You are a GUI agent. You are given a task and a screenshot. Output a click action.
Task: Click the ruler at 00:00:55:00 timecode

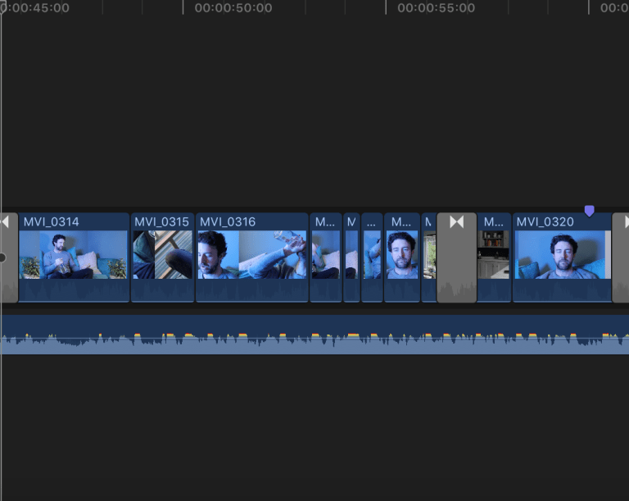(436, 8)
